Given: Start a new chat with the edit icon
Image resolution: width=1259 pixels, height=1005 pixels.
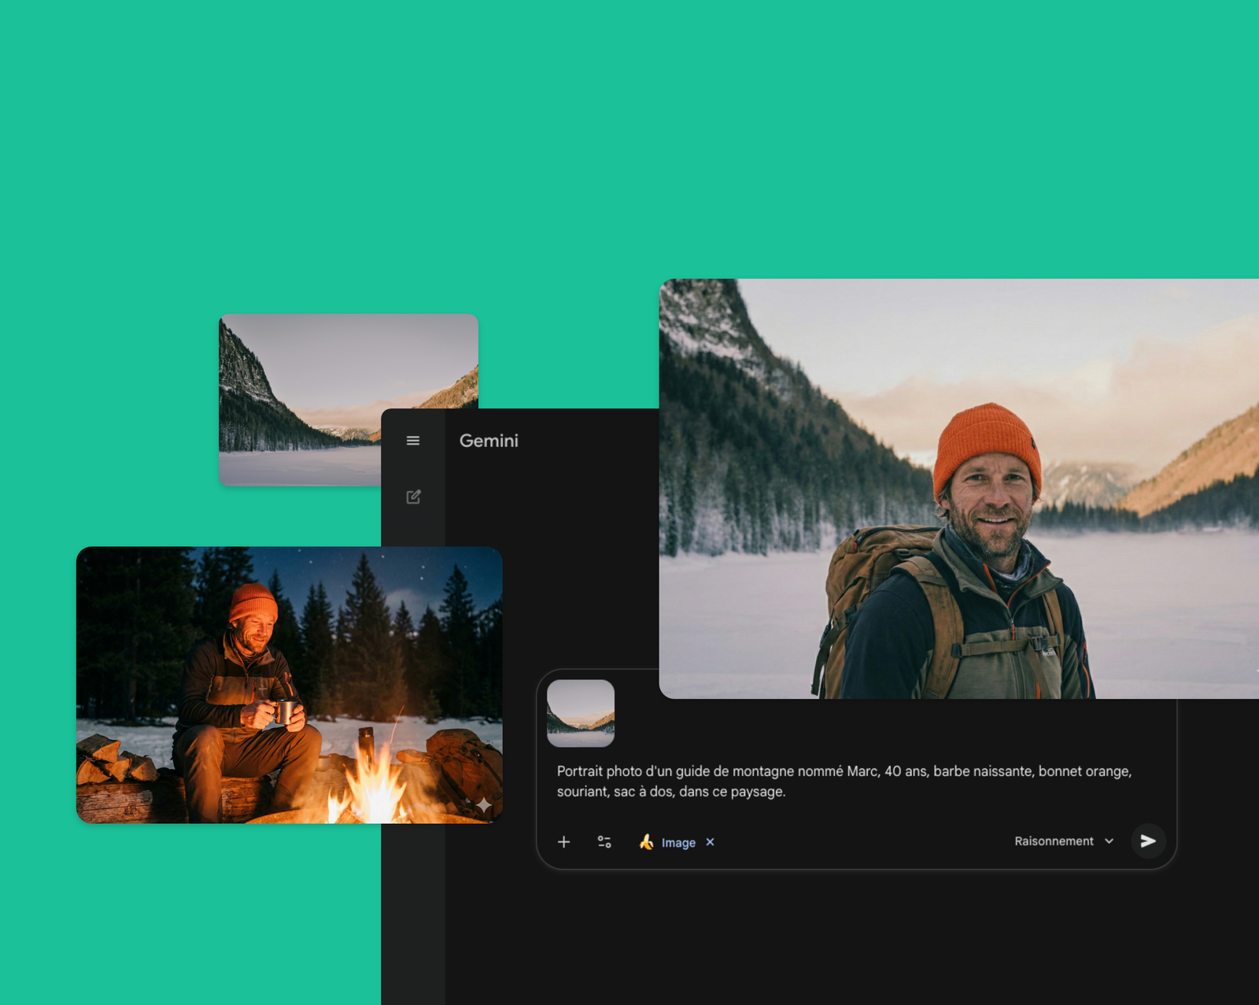Looking at the screenshot, I should coord(413,497).
